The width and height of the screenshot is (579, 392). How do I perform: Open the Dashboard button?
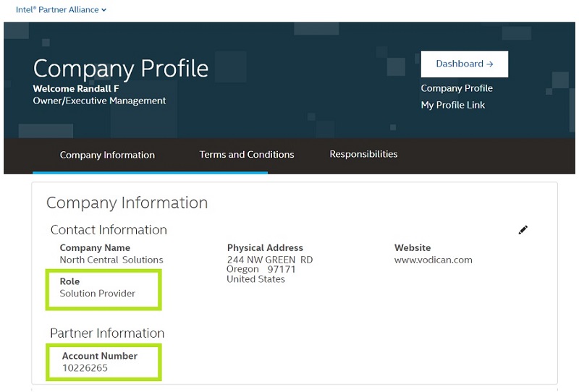(464, 64)
